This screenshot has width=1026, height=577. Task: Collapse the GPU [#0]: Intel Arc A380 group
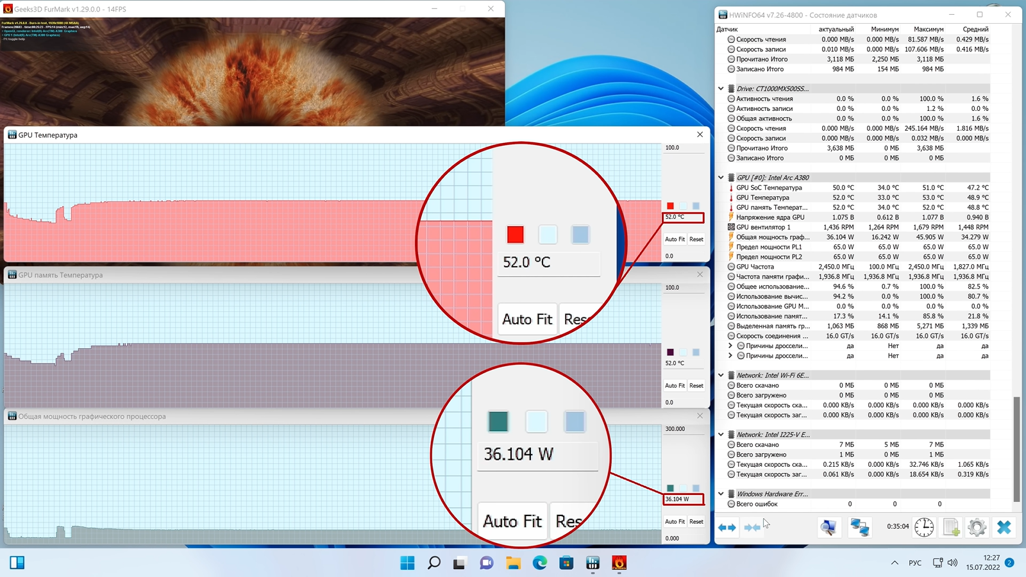coord(721,178)
